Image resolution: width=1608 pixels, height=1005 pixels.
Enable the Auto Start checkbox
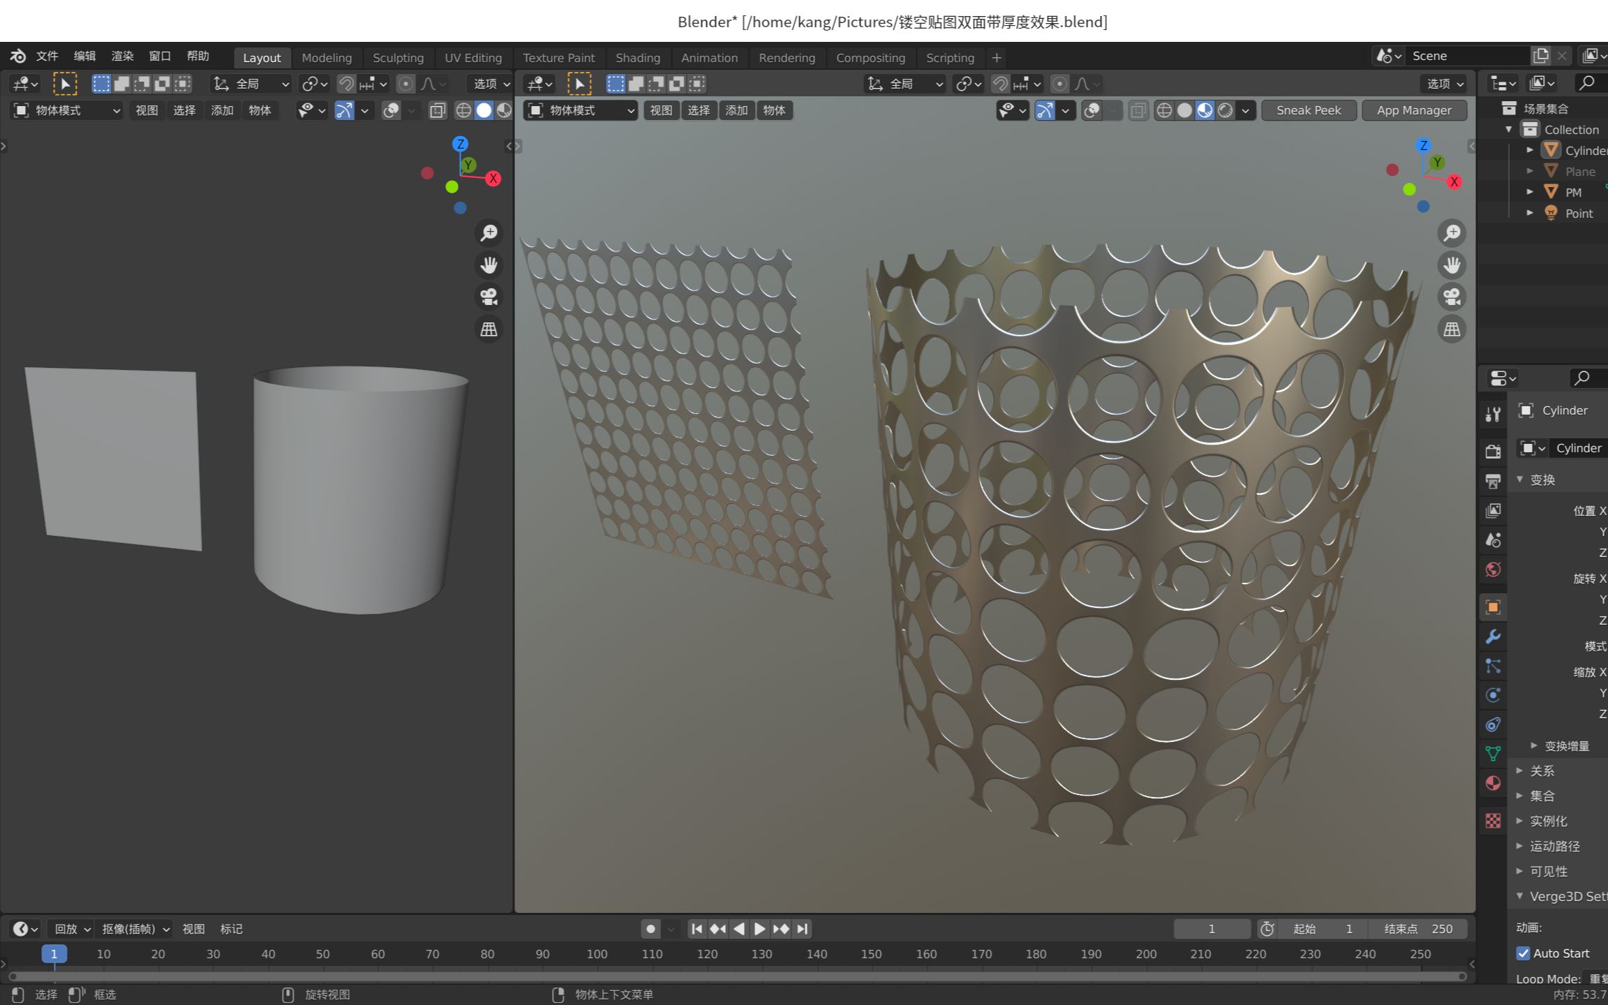[x=1523, y=953]
